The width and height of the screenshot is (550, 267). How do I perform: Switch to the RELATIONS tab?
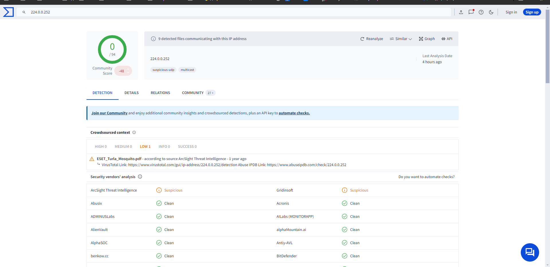pyautogui.click(x=160, y=93)
